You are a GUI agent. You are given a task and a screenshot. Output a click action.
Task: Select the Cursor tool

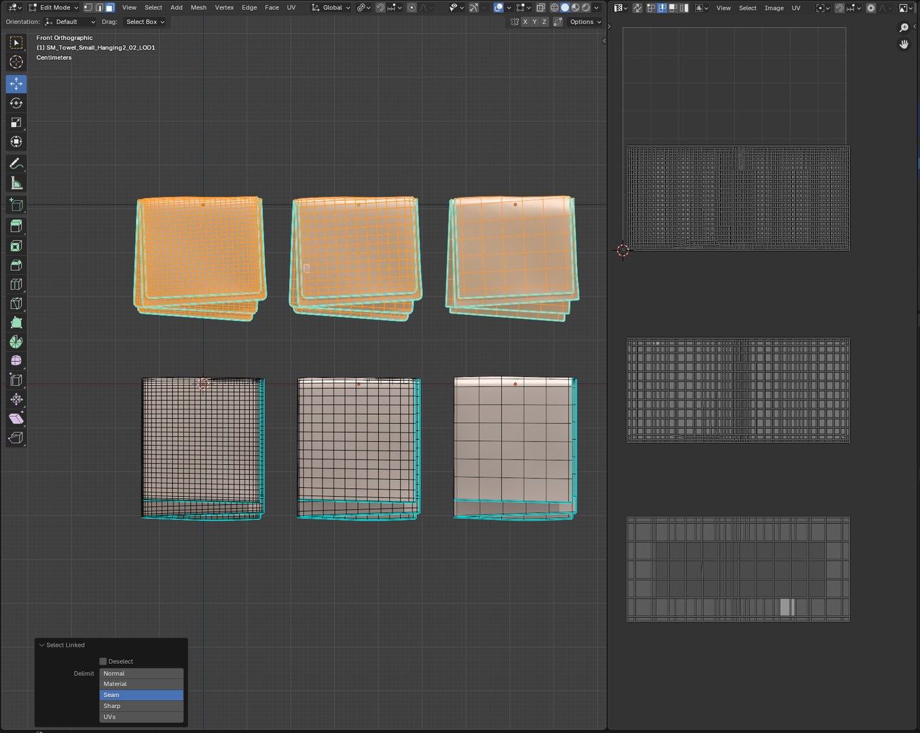click(x=16, y=62)
